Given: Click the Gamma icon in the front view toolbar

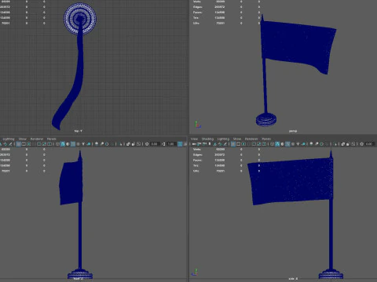Looking at the screenshot, I should [163, 144].
